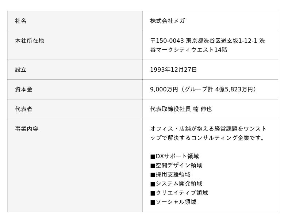This screenshot has height=223, width=292.
Task: Click the 設立 row label
Action: 21,69
